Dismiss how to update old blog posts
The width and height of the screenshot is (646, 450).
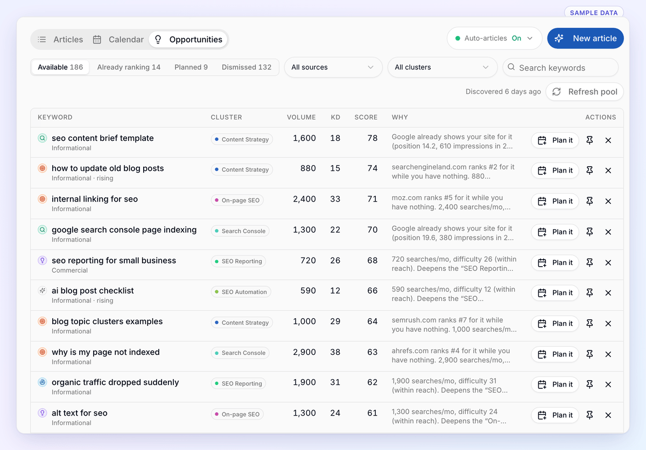coord(608,170)
